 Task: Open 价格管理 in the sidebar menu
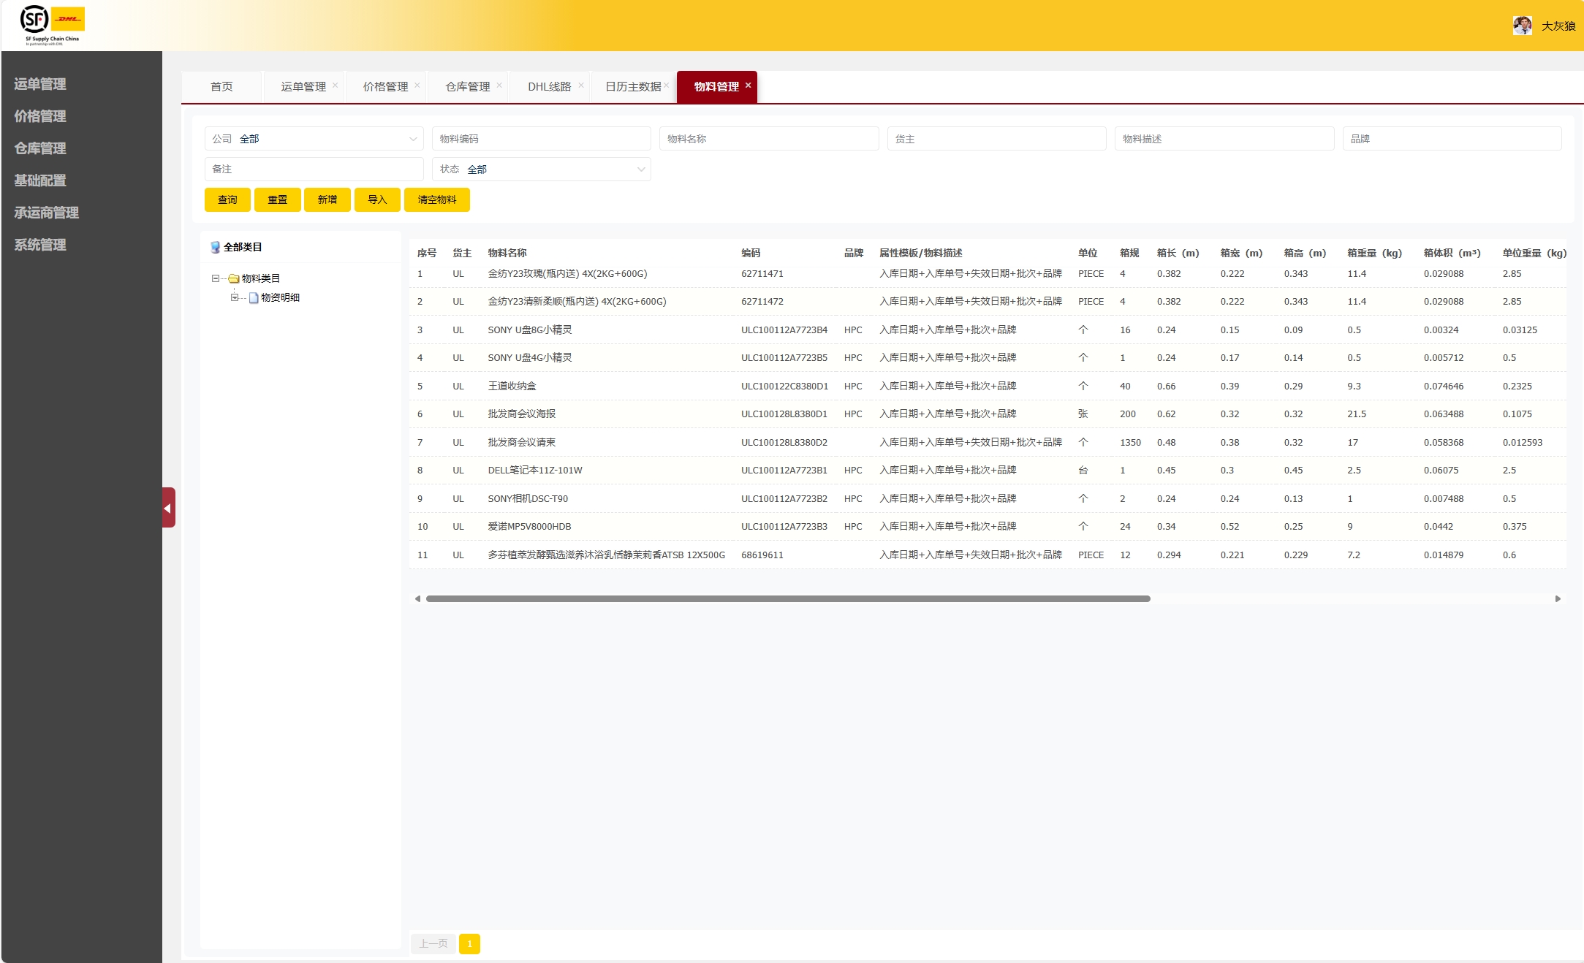(40, 116)
